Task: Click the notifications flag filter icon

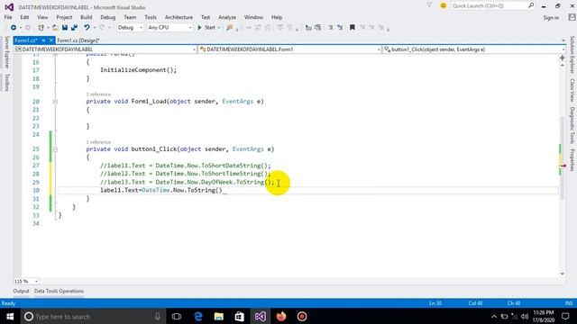Action: point(429,5)
